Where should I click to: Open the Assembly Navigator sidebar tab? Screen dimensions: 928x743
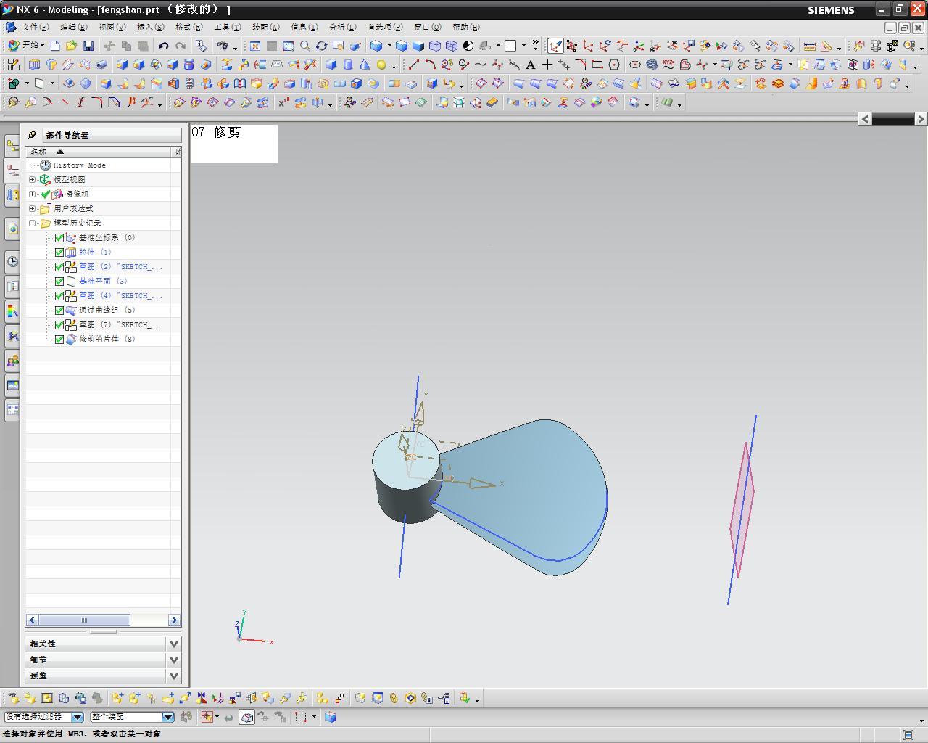(x=12, y=146)
